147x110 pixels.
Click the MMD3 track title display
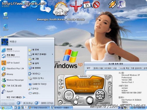(84, 91)
